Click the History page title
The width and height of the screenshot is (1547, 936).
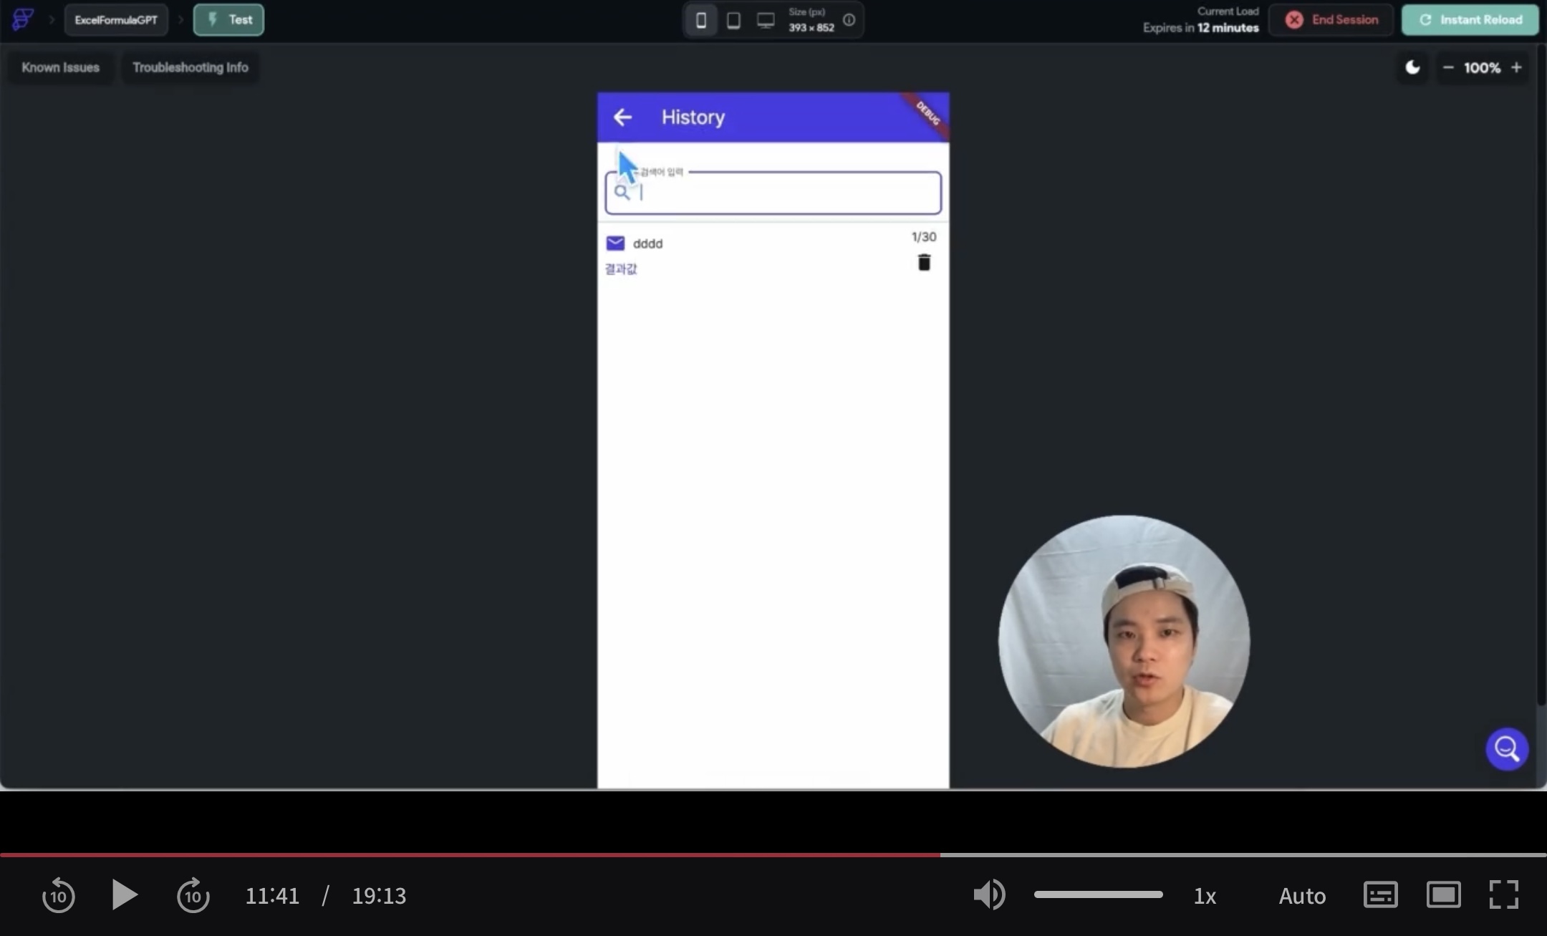pyautogui.click(x=693, y=117)
